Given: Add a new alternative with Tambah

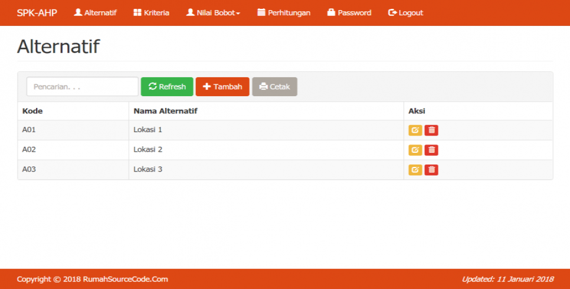Looking at the screenshot, I should (222, 87).
